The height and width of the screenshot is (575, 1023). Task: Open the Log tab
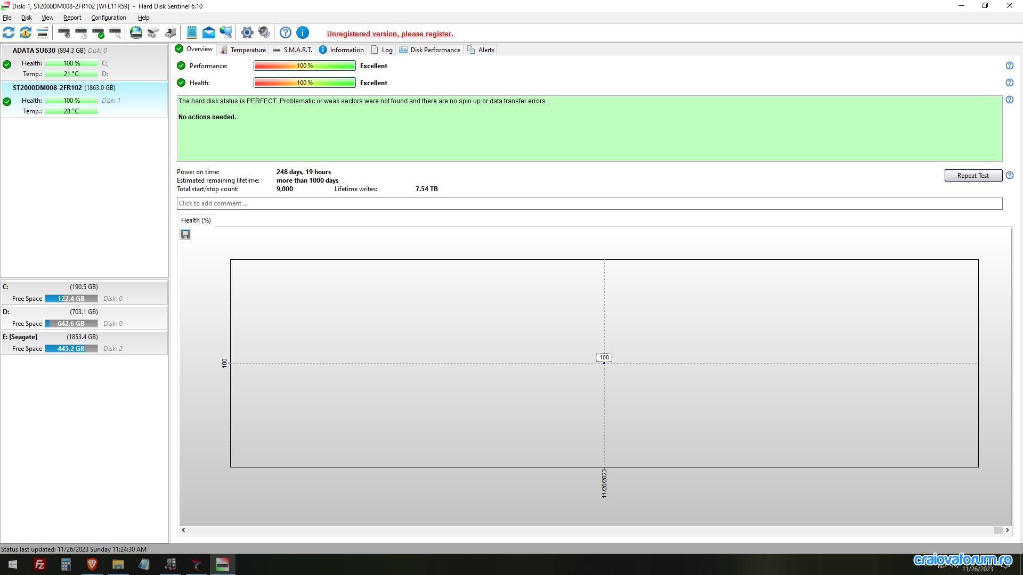click(382, 50)
